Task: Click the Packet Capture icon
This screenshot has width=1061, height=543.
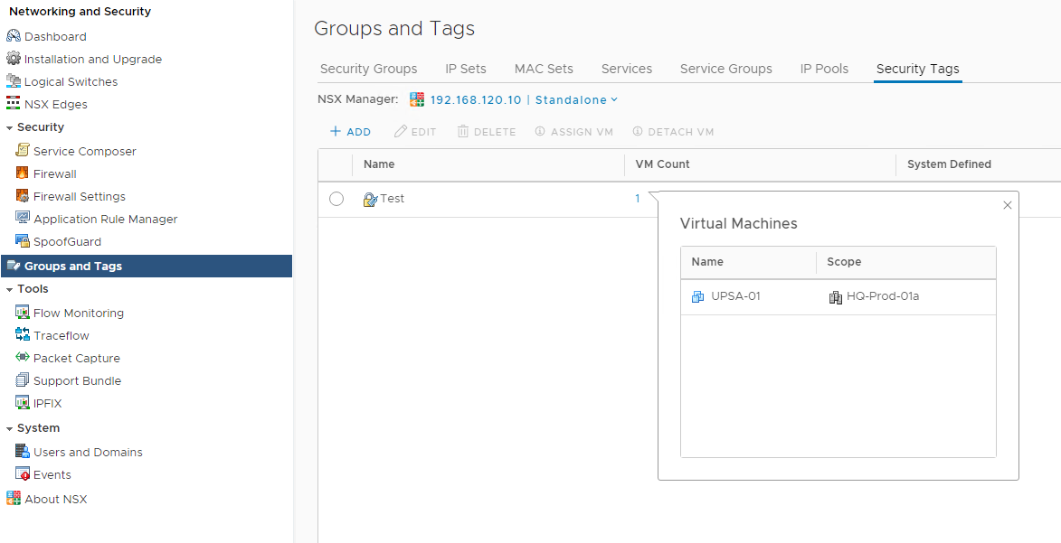Action: coord(23,358)
